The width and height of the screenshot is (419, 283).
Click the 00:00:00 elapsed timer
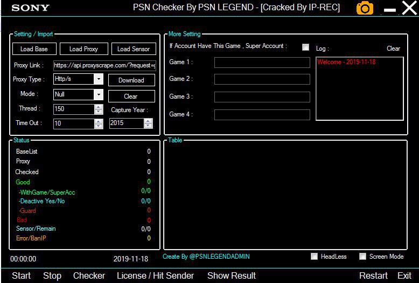[x=23, y=259]
